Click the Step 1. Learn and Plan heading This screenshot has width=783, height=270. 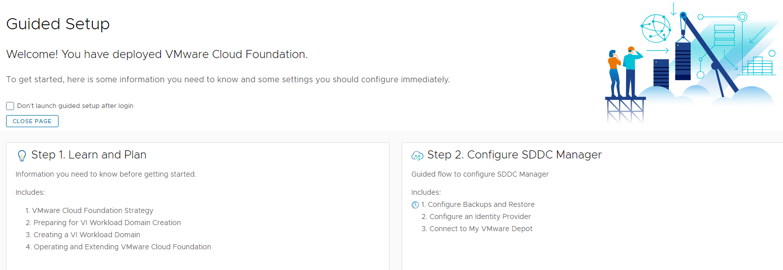click(x=89, y=155)
